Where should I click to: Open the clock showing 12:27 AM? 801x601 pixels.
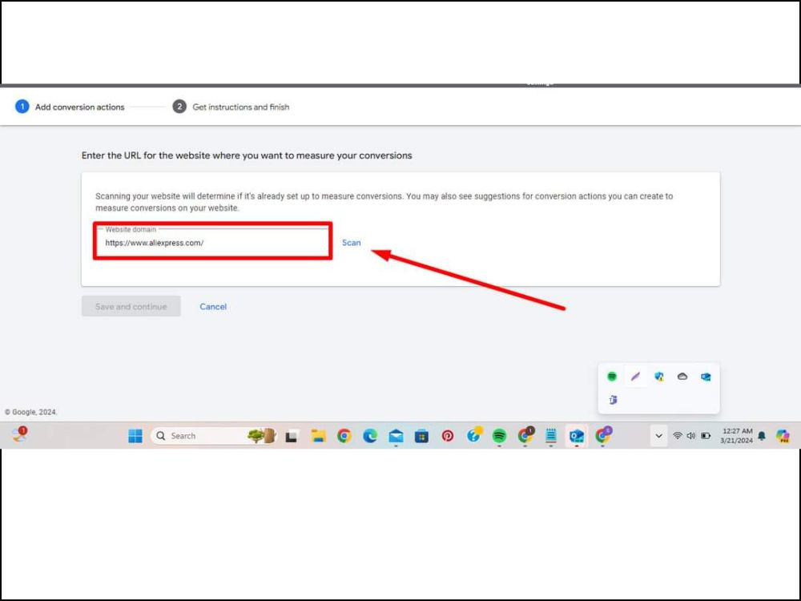(737, 435)
